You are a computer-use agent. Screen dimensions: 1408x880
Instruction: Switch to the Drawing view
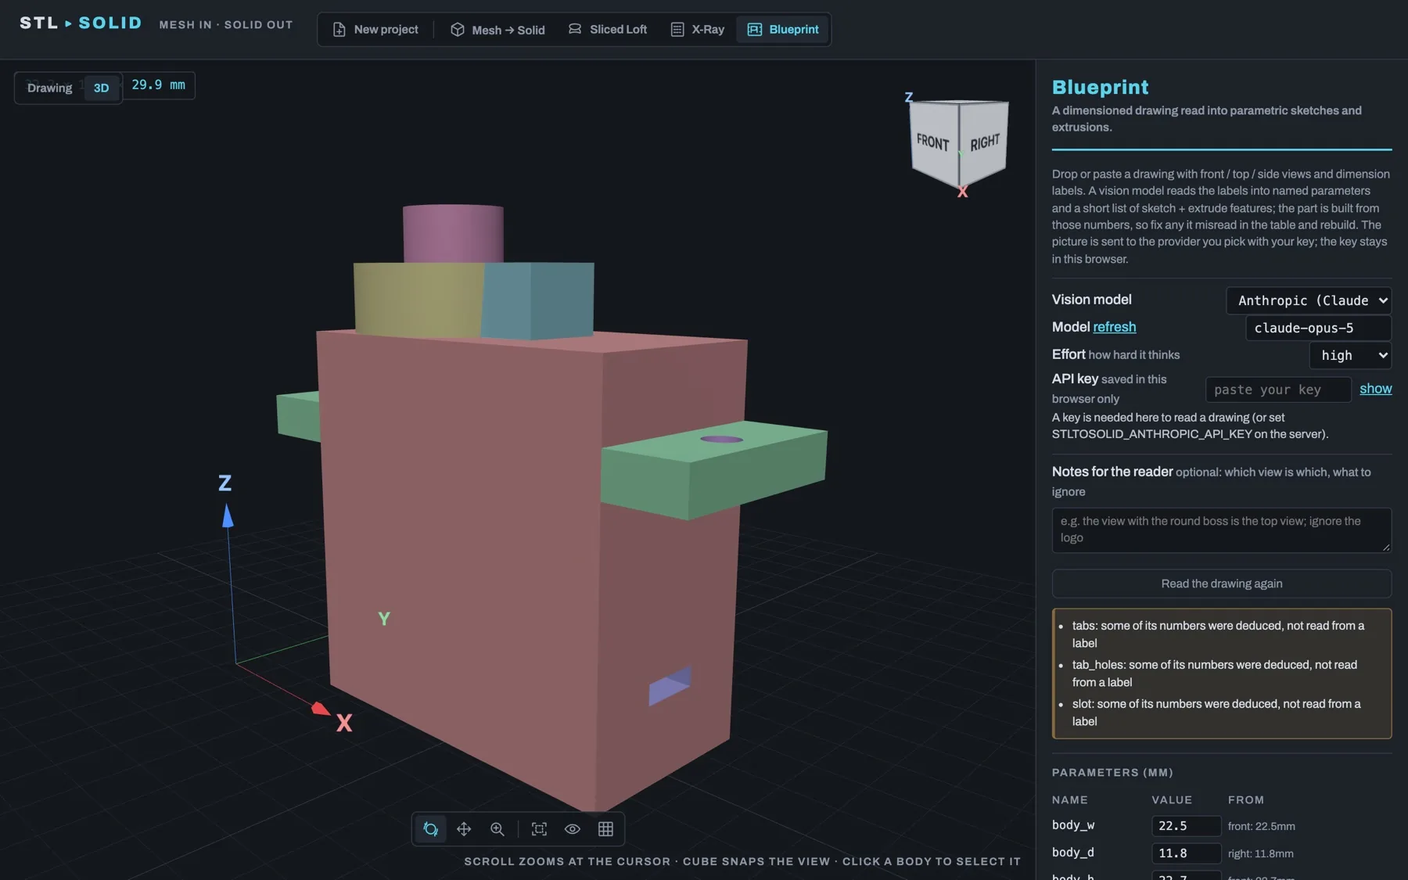pyautogui.click(x=49, y=88)
